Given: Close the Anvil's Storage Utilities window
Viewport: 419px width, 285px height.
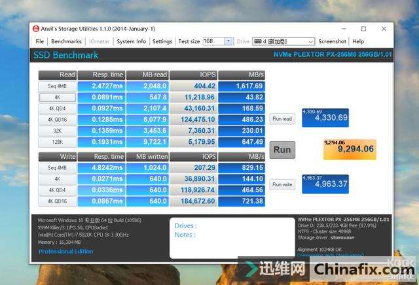Looking at the screenshot, I should 384,29.
